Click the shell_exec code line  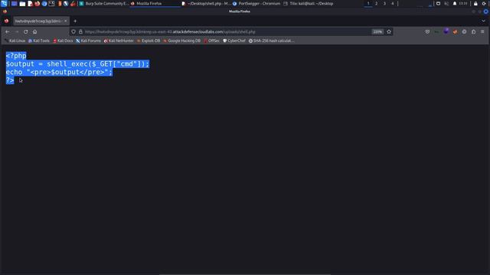77,64
